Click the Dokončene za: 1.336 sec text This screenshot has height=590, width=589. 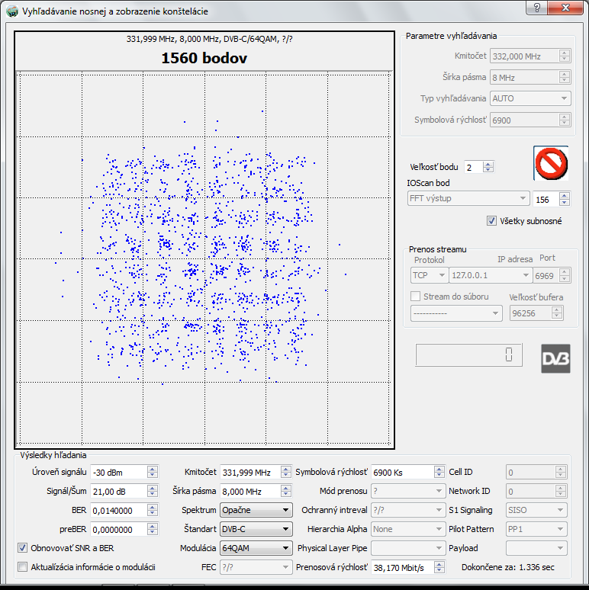508,567
